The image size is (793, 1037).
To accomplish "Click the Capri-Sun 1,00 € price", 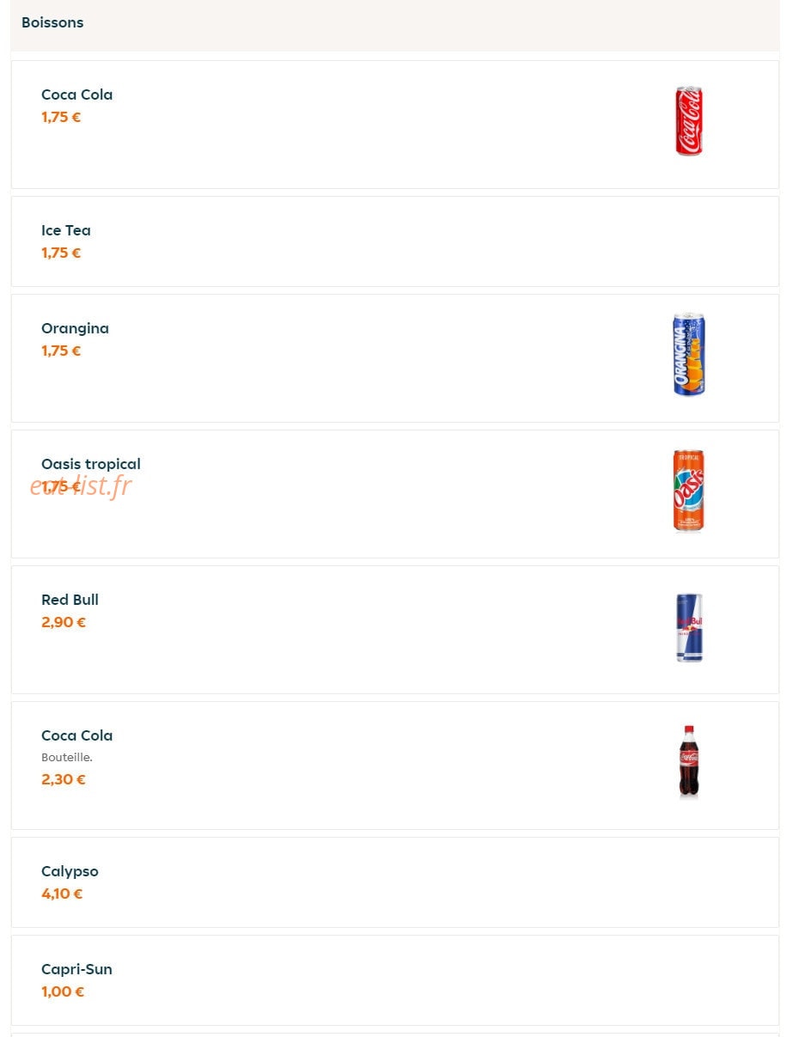I will (63, 991).
